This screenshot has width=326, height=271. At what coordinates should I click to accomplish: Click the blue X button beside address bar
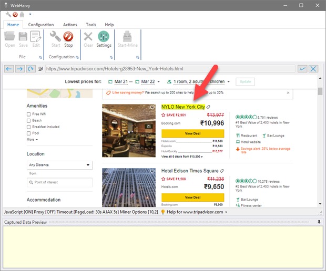313,69
